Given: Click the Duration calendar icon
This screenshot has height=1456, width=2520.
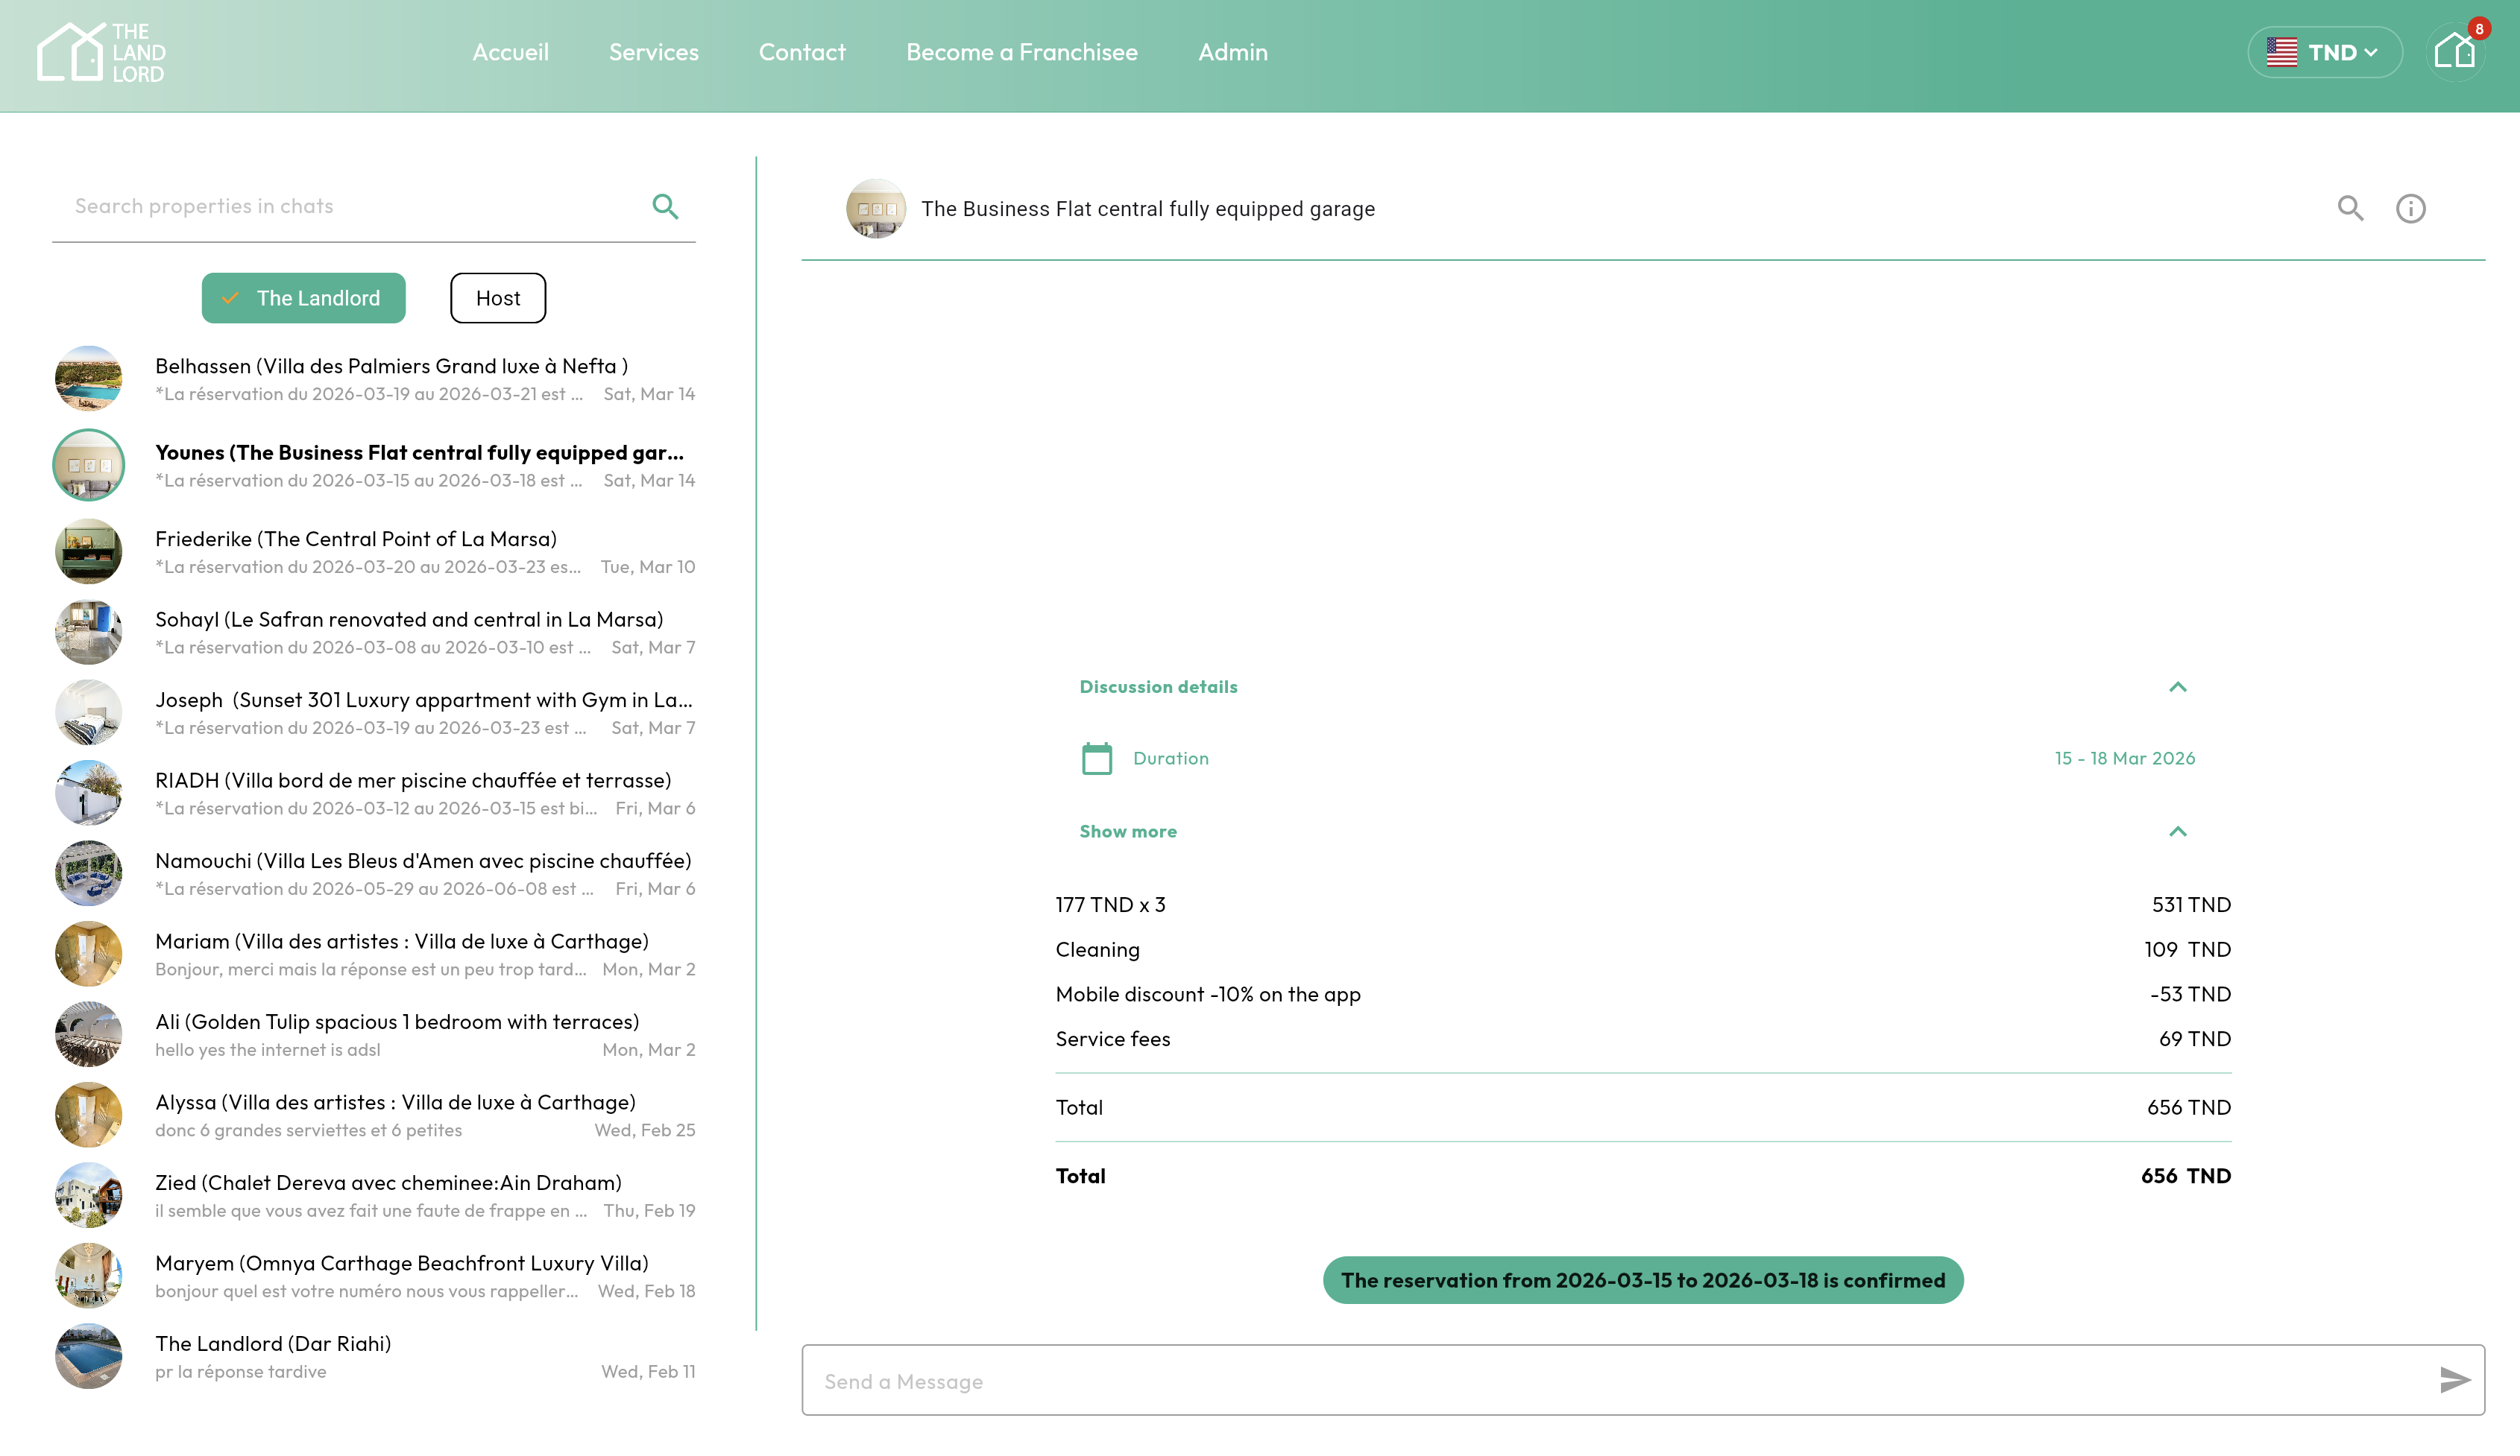Looking at the screenshot, I should click(1097, 759).
